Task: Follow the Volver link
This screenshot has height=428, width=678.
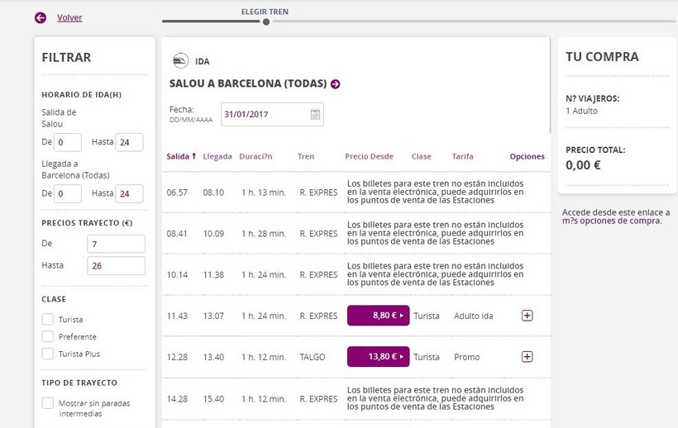Action: tap(69, 17)
